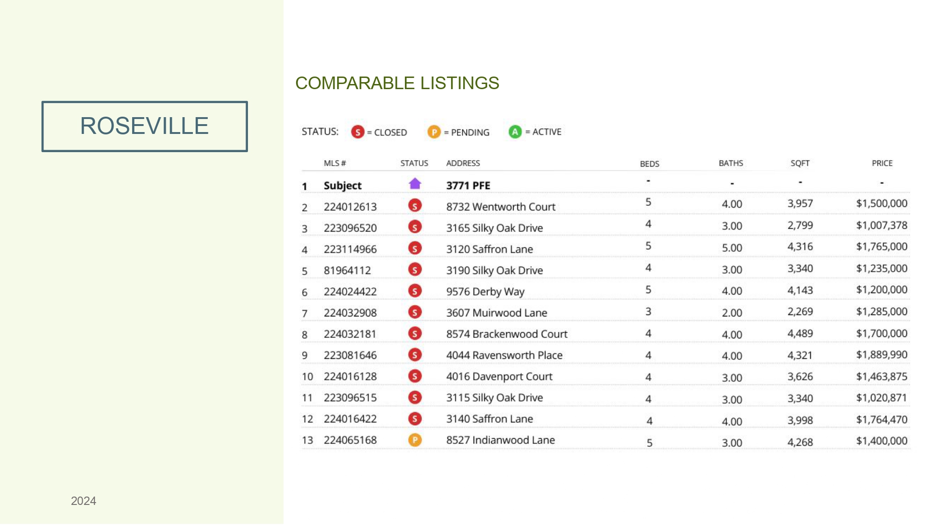Viewport: 934px width, 525px height.
Task: Click the closed status icon for 3140 Saffron Lane
Action: [x=415, y=419]
